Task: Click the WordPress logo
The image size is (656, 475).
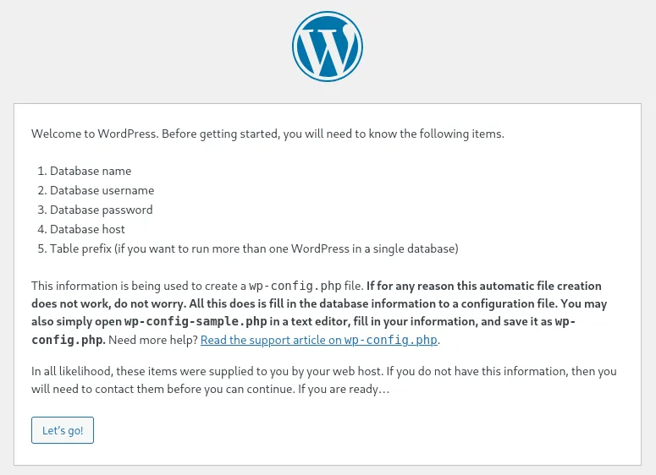Action: pyautogui.click(x=328, y=46)
